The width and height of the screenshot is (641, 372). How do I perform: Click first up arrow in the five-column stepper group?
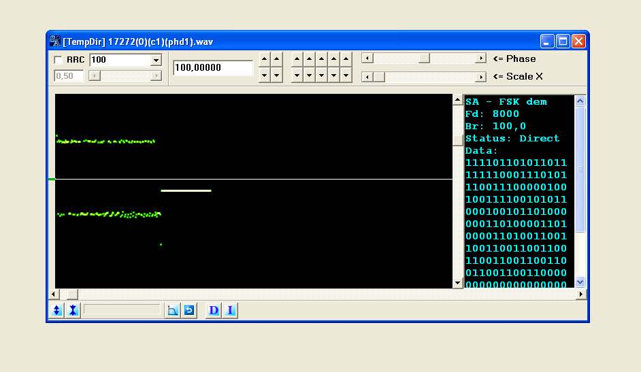297,59
